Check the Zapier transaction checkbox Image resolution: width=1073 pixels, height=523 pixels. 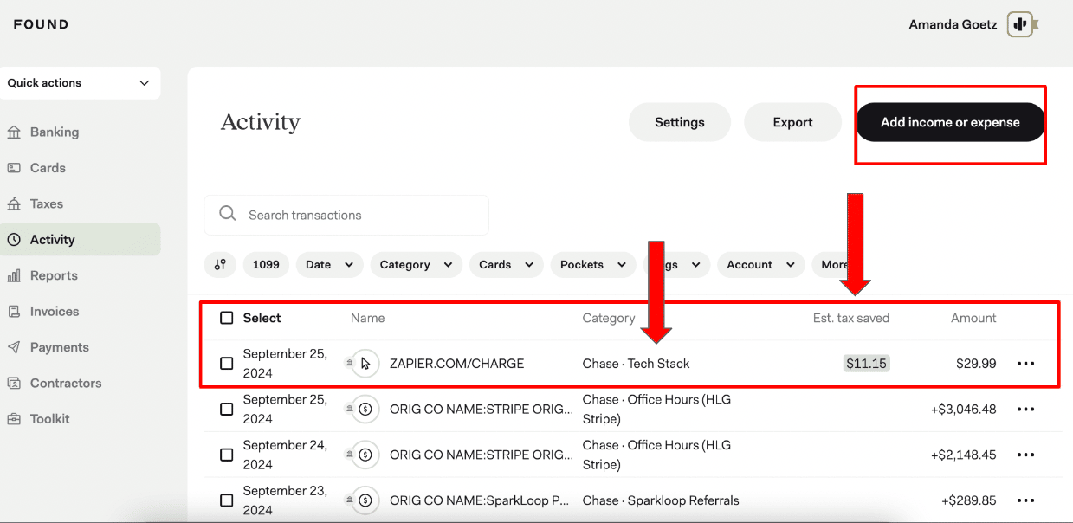[x=227, y=364]
